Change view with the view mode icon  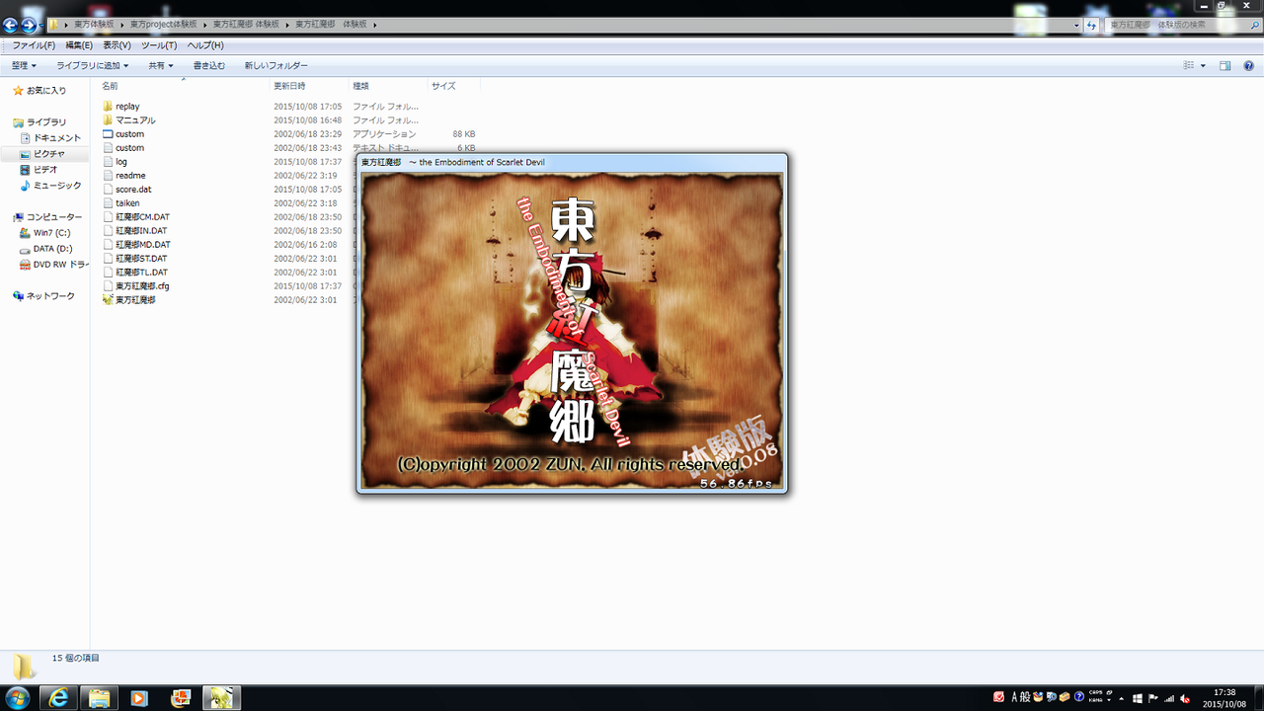[1189, 65]
